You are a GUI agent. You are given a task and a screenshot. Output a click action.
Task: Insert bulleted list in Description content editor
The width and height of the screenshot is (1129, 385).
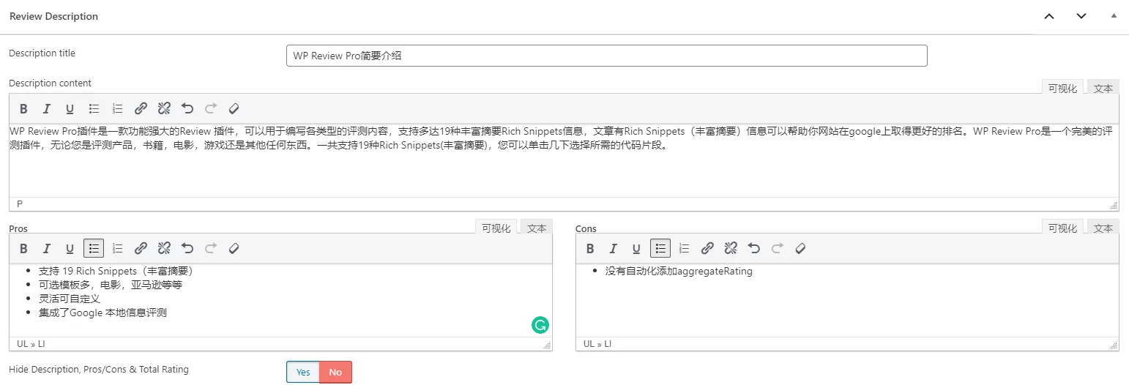[94, 109]
